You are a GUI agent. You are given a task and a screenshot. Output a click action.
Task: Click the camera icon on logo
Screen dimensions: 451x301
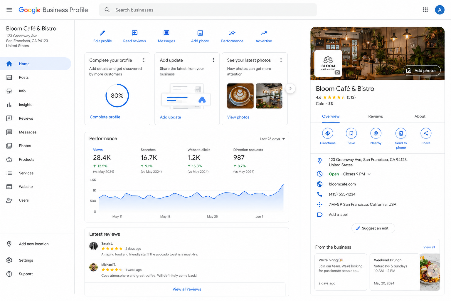point(337,72)
